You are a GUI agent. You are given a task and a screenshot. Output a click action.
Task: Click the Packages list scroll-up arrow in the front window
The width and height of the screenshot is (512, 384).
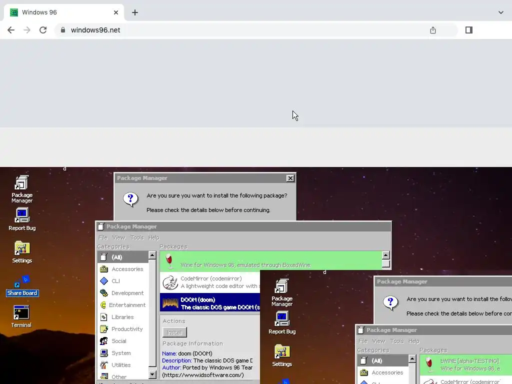click(385, 255)
